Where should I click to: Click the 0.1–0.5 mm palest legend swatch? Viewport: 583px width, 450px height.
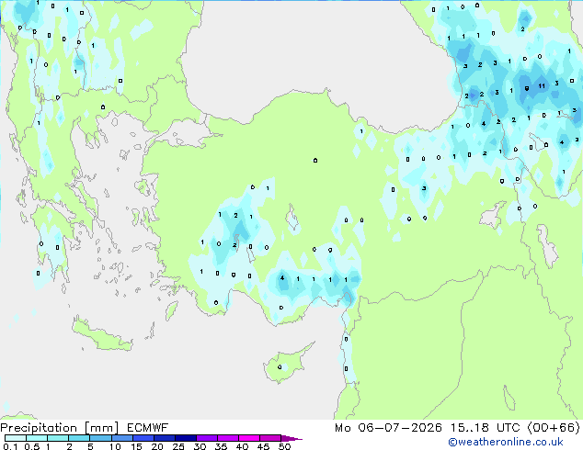[x=16, y=438]
